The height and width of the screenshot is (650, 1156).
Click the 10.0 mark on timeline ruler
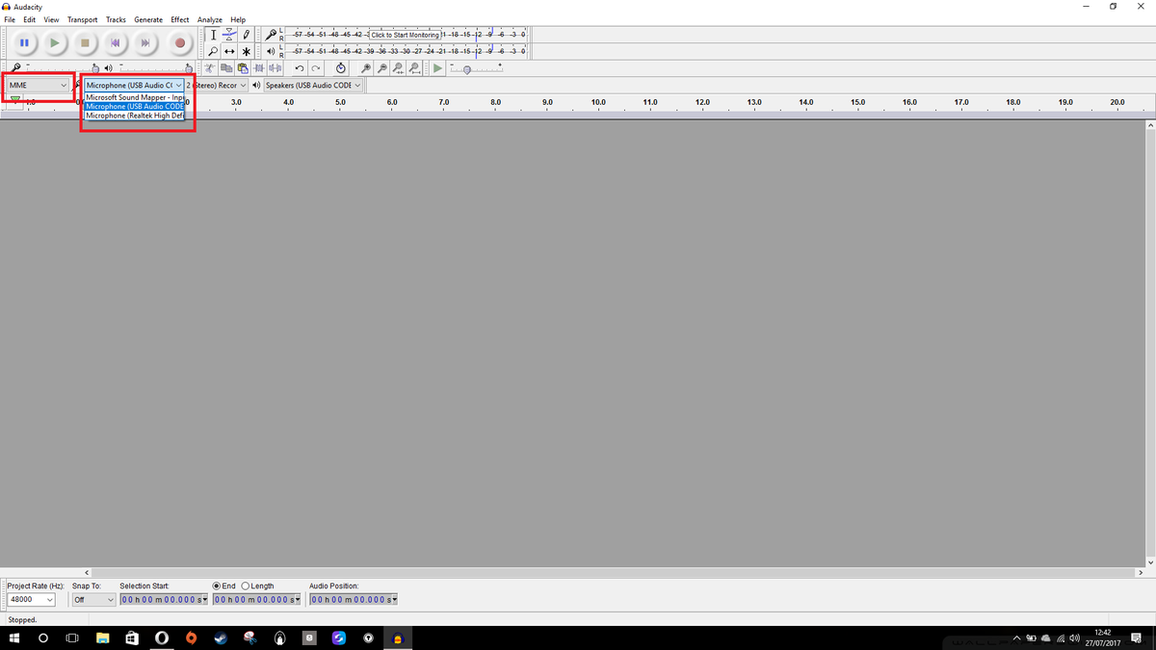[x=598, y=101]
